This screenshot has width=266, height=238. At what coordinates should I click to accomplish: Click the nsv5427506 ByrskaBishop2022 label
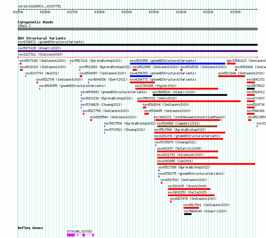tap(130, 123)
